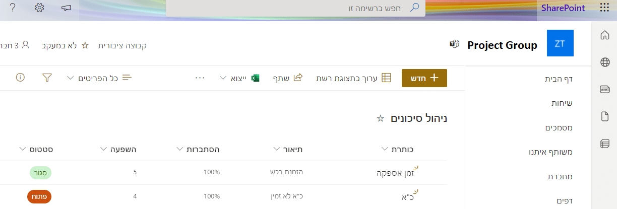Image resolution: width=617 pixels, height=209 pixels.
Task: Open the SharePoint app launcher waffle
Action: (604, 8)
